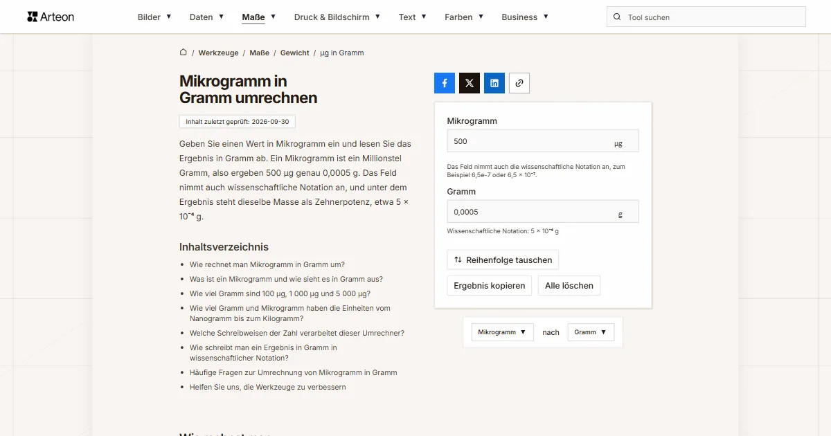
Task: Click Alle löschen button
Action: point(569,286)
